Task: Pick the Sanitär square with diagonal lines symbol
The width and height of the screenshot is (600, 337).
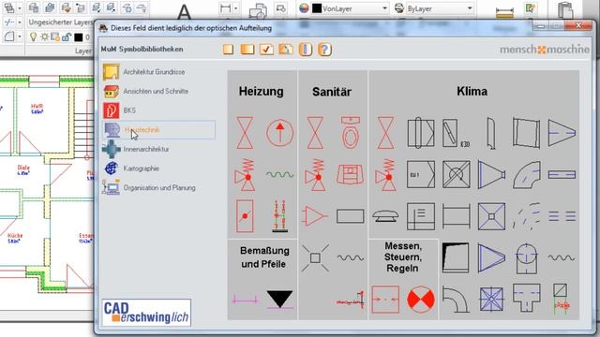Action: point(315,258)
